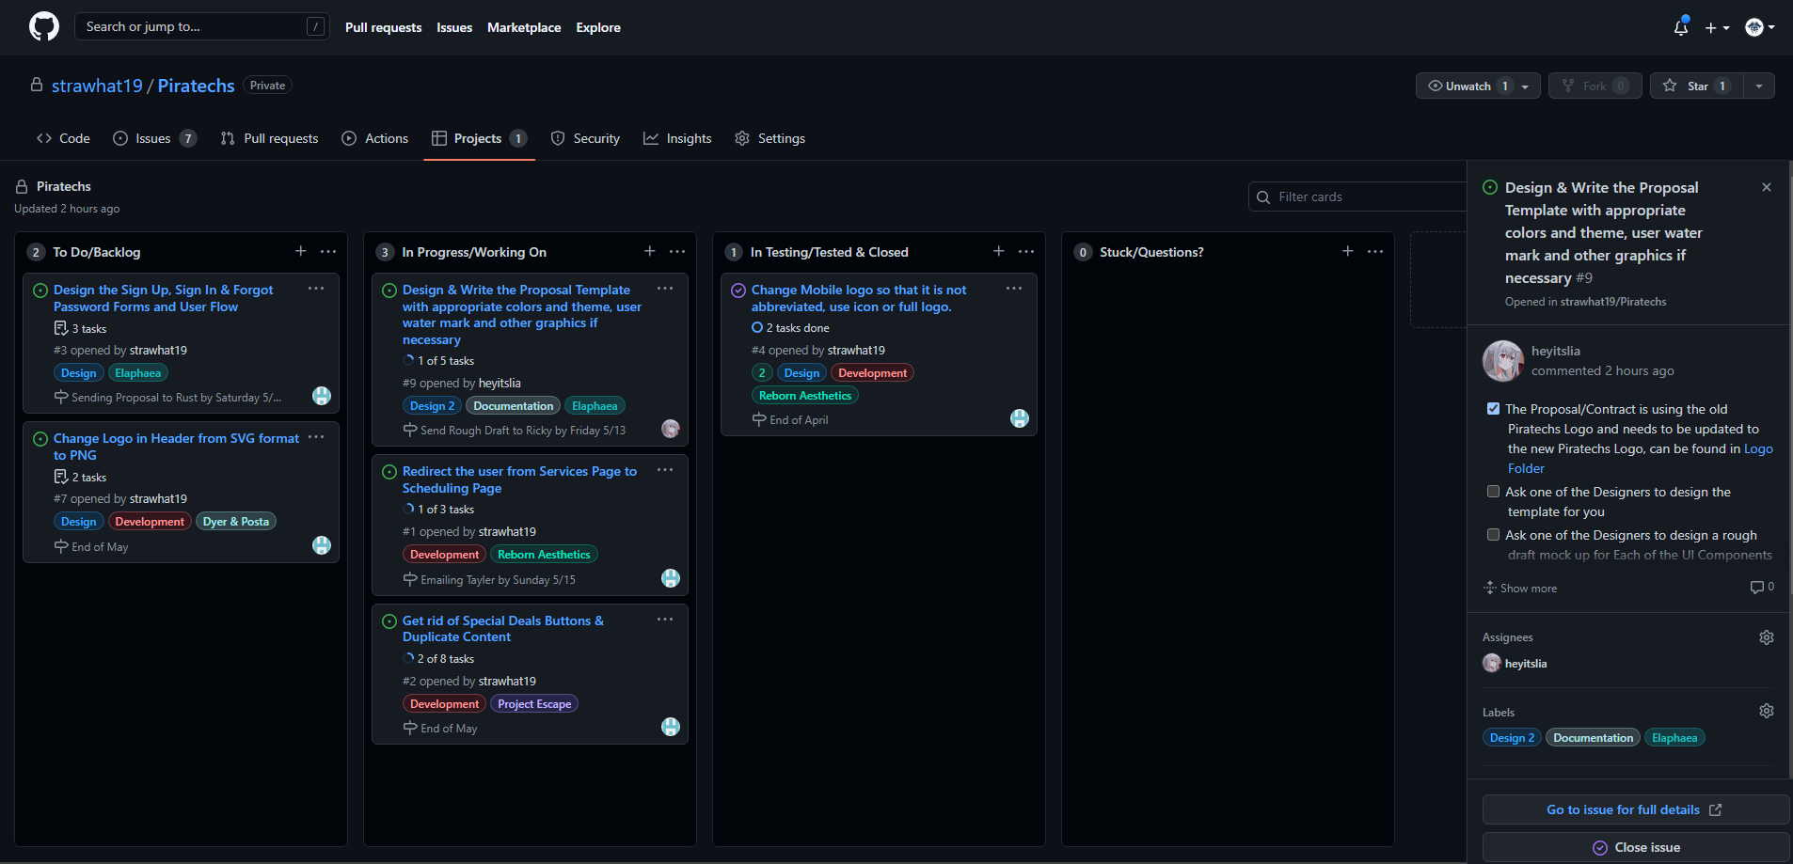Open Change Mobile logo issue title
The height and width of the screenshot is (864, 1793).
(x=859, y=298)
